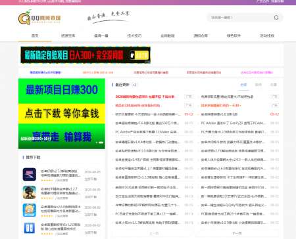296x239 pixels.
Task: Select the 全部 filter tab under 最近更新
Action: [x=244, y=85]
